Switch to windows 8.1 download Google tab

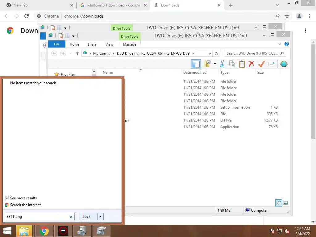tap(114, 5)
